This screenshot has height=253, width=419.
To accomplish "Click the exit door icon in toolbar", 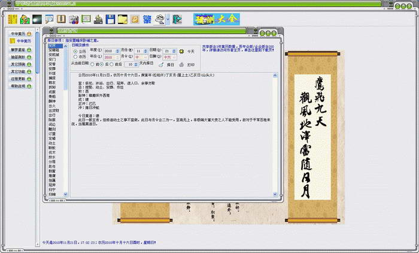I will click(x=177, y=19).
